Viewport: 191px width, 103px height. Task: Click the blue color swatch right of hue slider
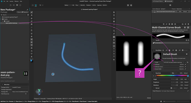188,76
